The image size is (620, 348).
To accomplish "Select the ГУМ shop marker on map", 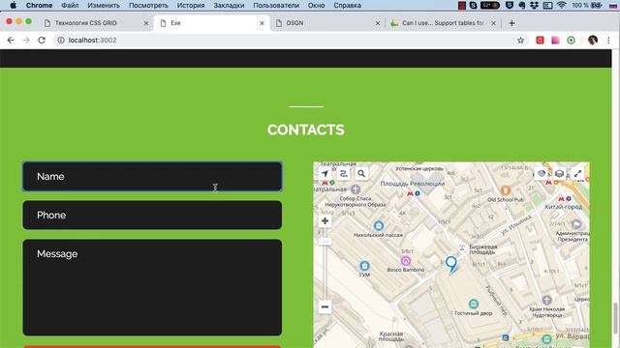I will pyautogui.click(x=364, y=266).
